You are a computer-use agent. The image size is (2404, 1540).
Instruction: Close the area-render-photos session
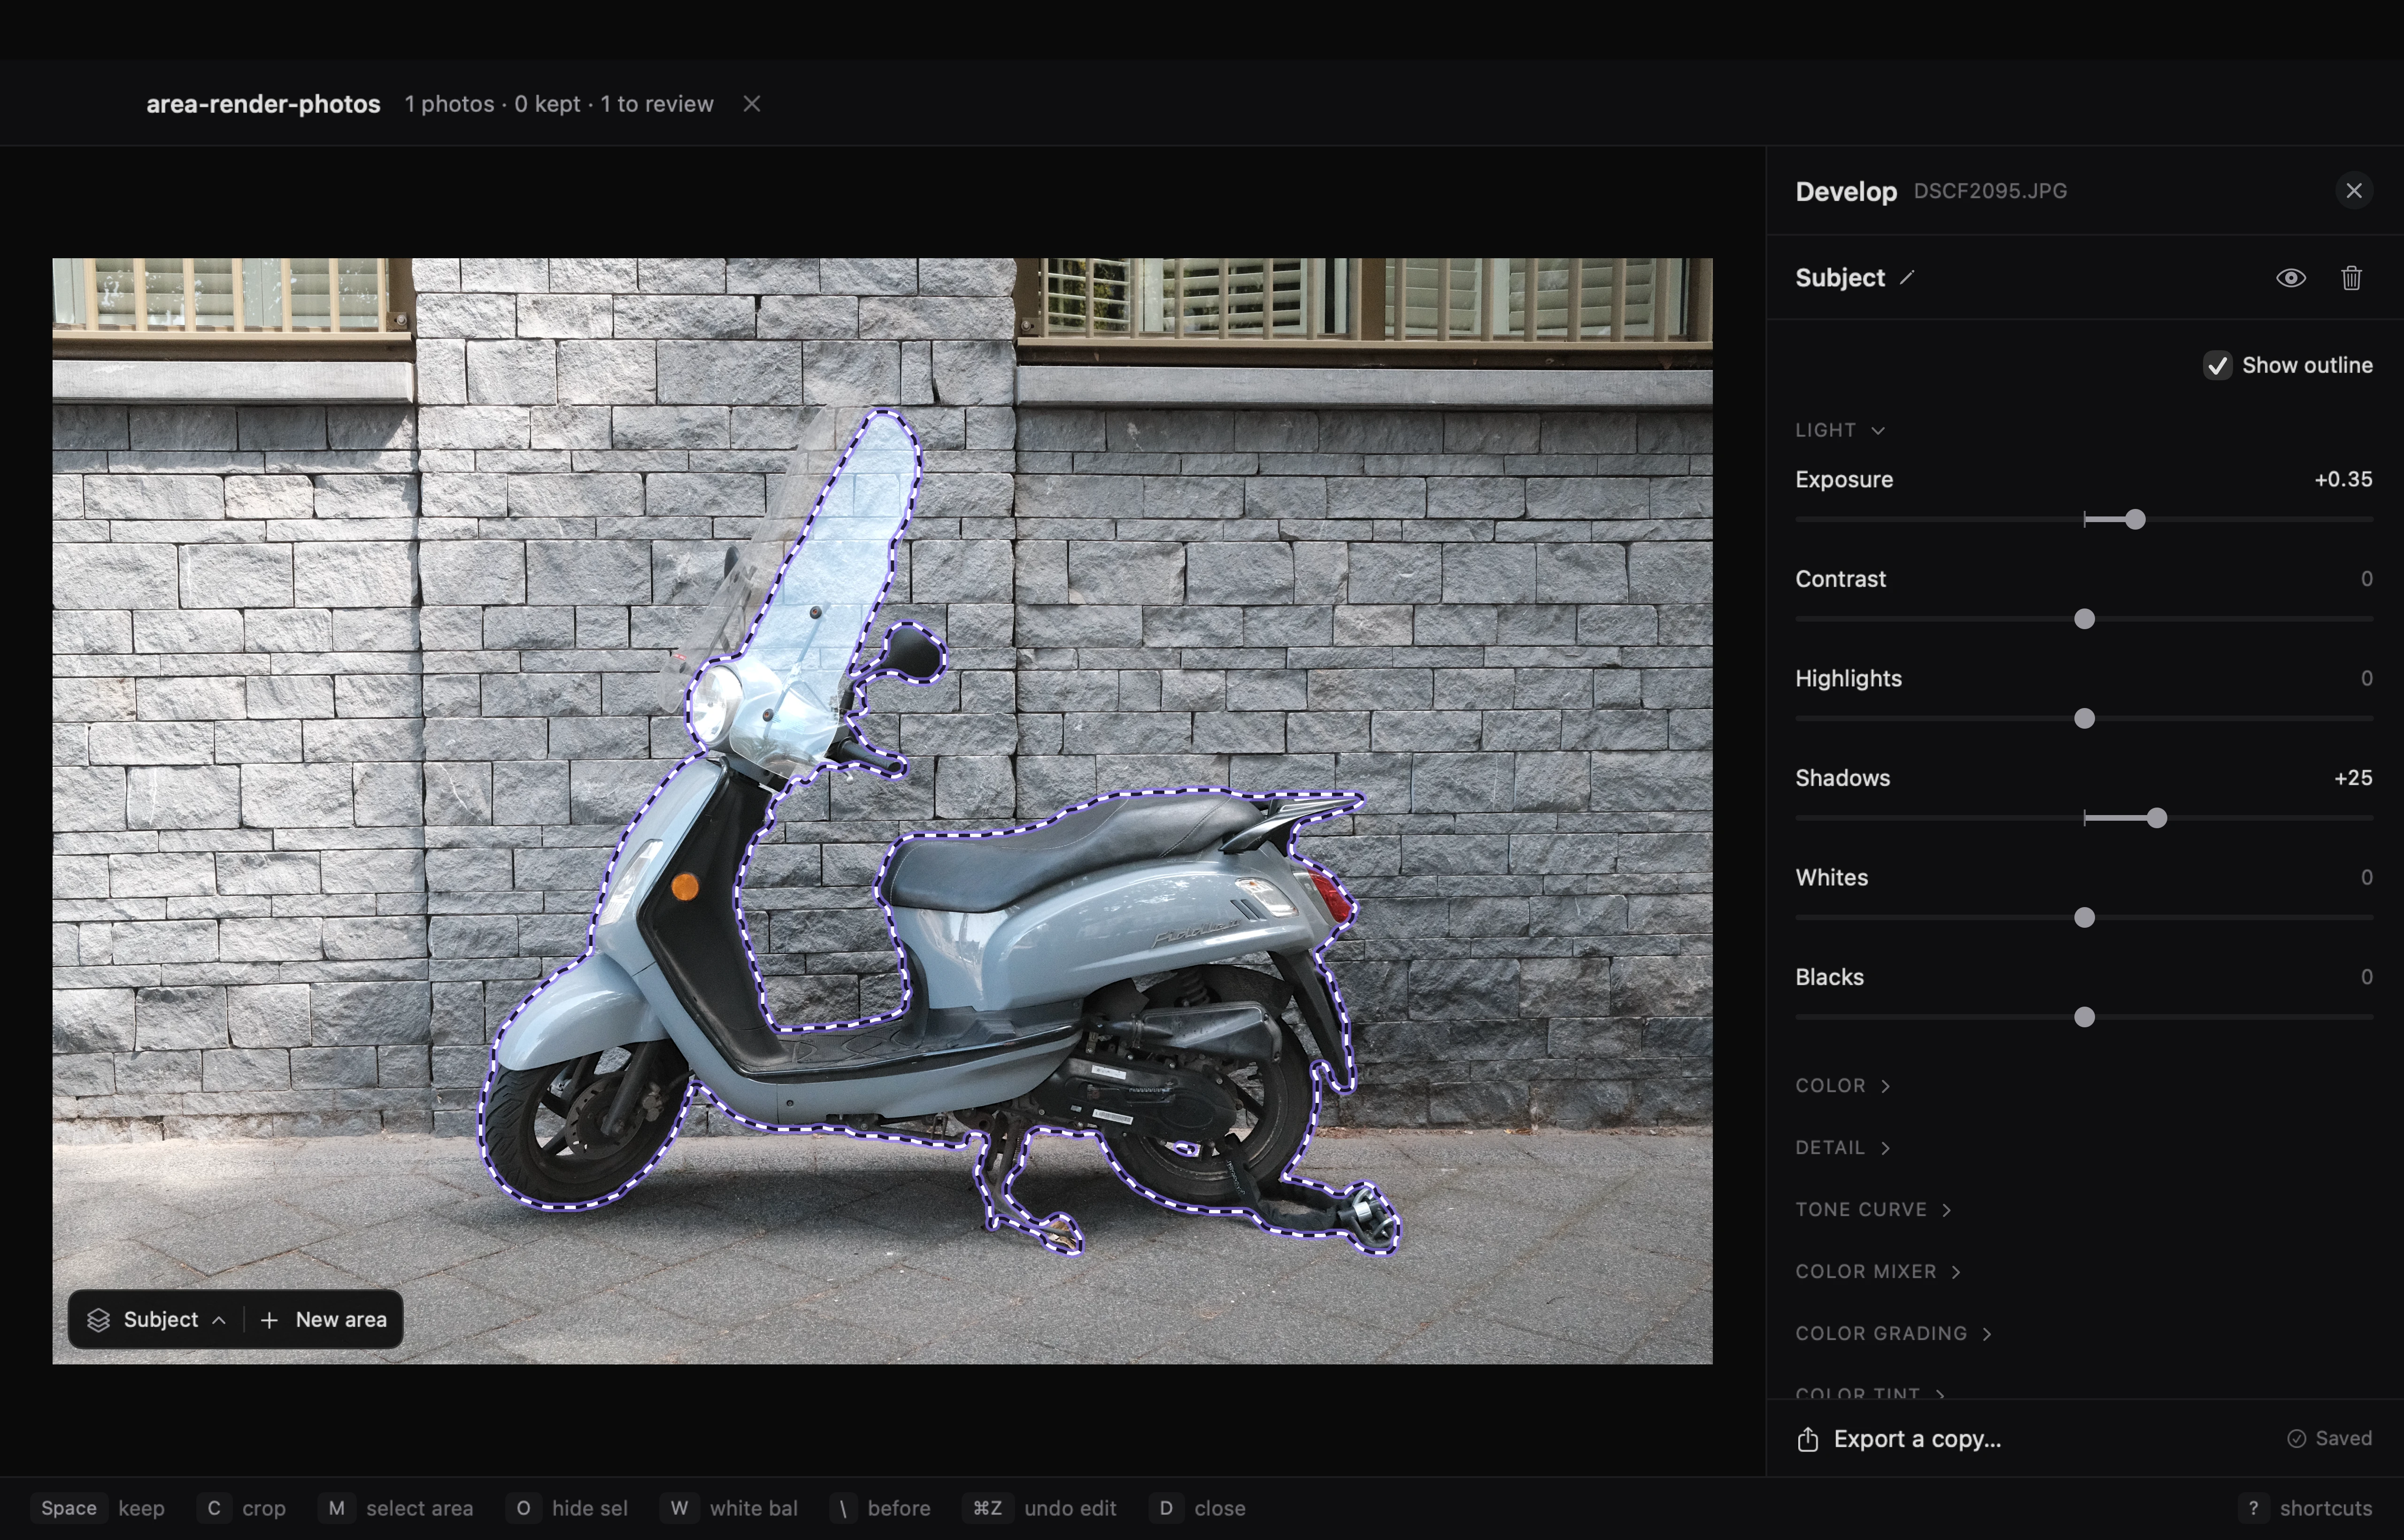point(752,104)
